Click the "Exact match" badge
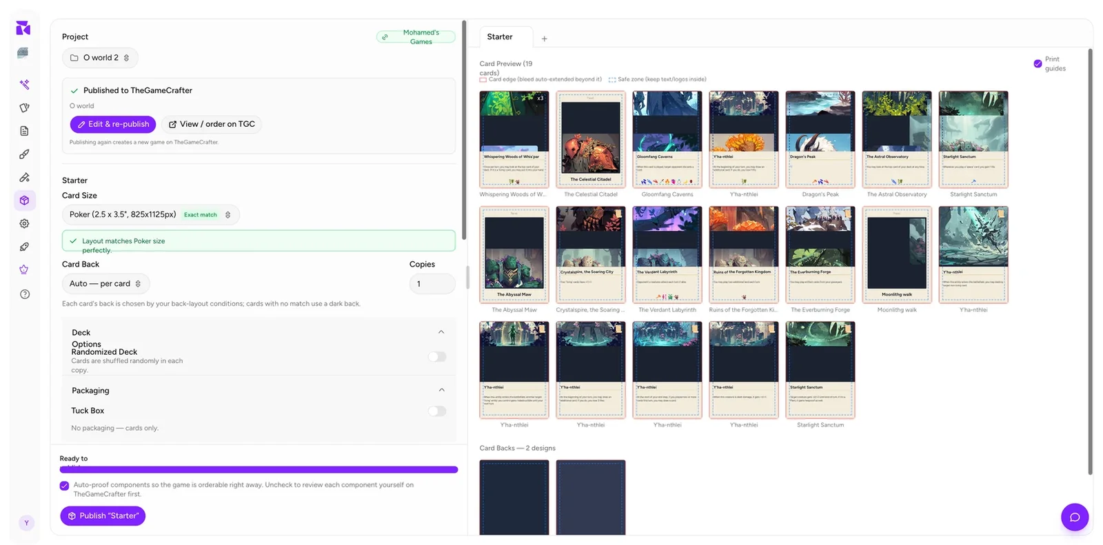 201,215
